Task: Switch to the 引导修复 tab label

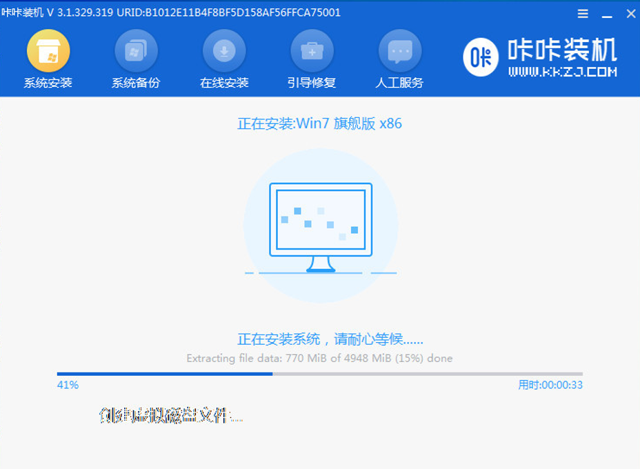Action: click(x=312, y=83)
